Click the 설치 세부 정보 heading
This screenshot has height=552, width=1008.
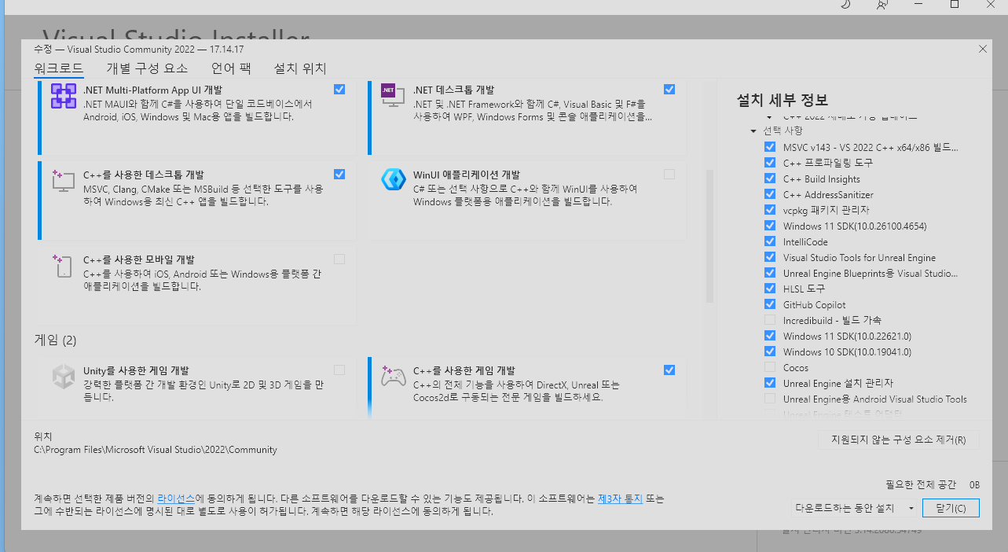(x=782, y=101)
